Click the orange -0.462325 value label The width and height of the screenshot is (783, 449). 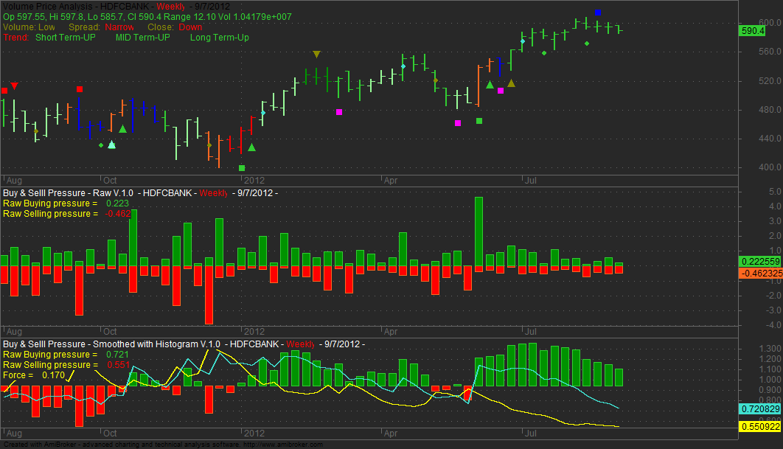tap(760, 274)
